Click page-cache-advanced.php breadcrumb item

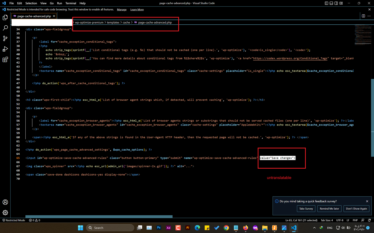pos(153,22)
